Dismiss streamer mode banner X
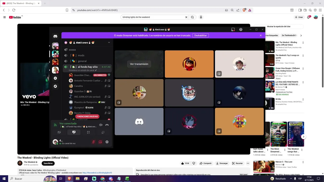324x182 pixels. pyautogui.click(x=261, y=35)
